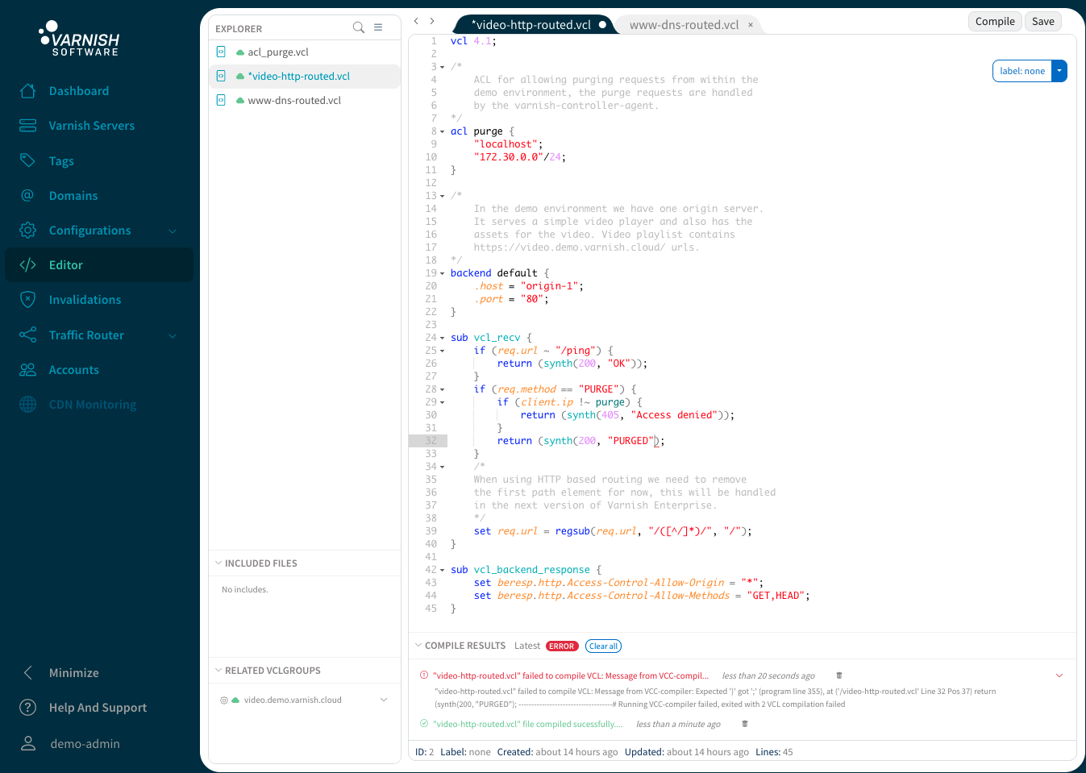Screen dimensions: 1086x773
Task: Click file icon next to www-dns-routed.vcl
Action: pyautogui.click(x=221, y=100)
